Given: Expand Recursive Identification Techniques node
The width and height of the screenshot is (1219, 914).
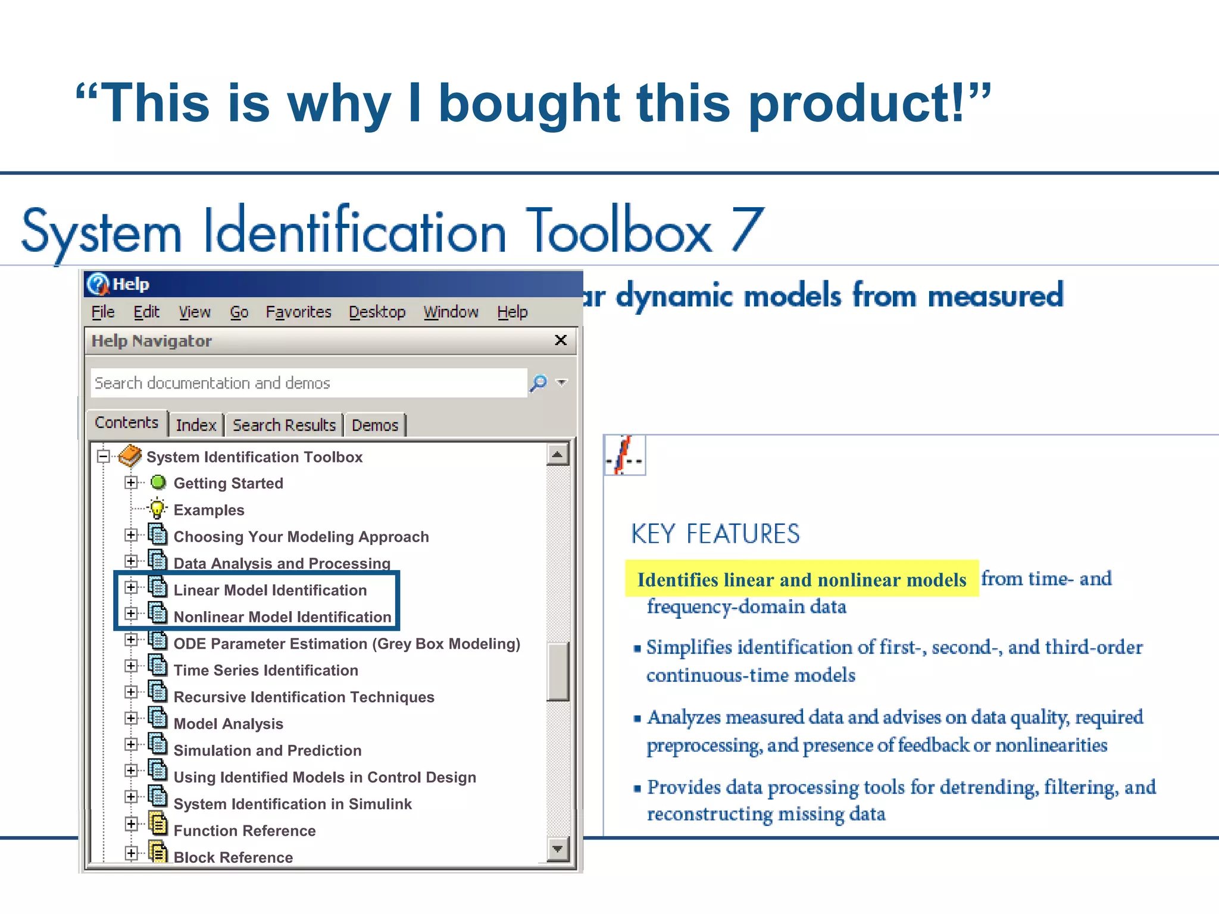Looking at the screenshot, I should [x=131, y=692].
